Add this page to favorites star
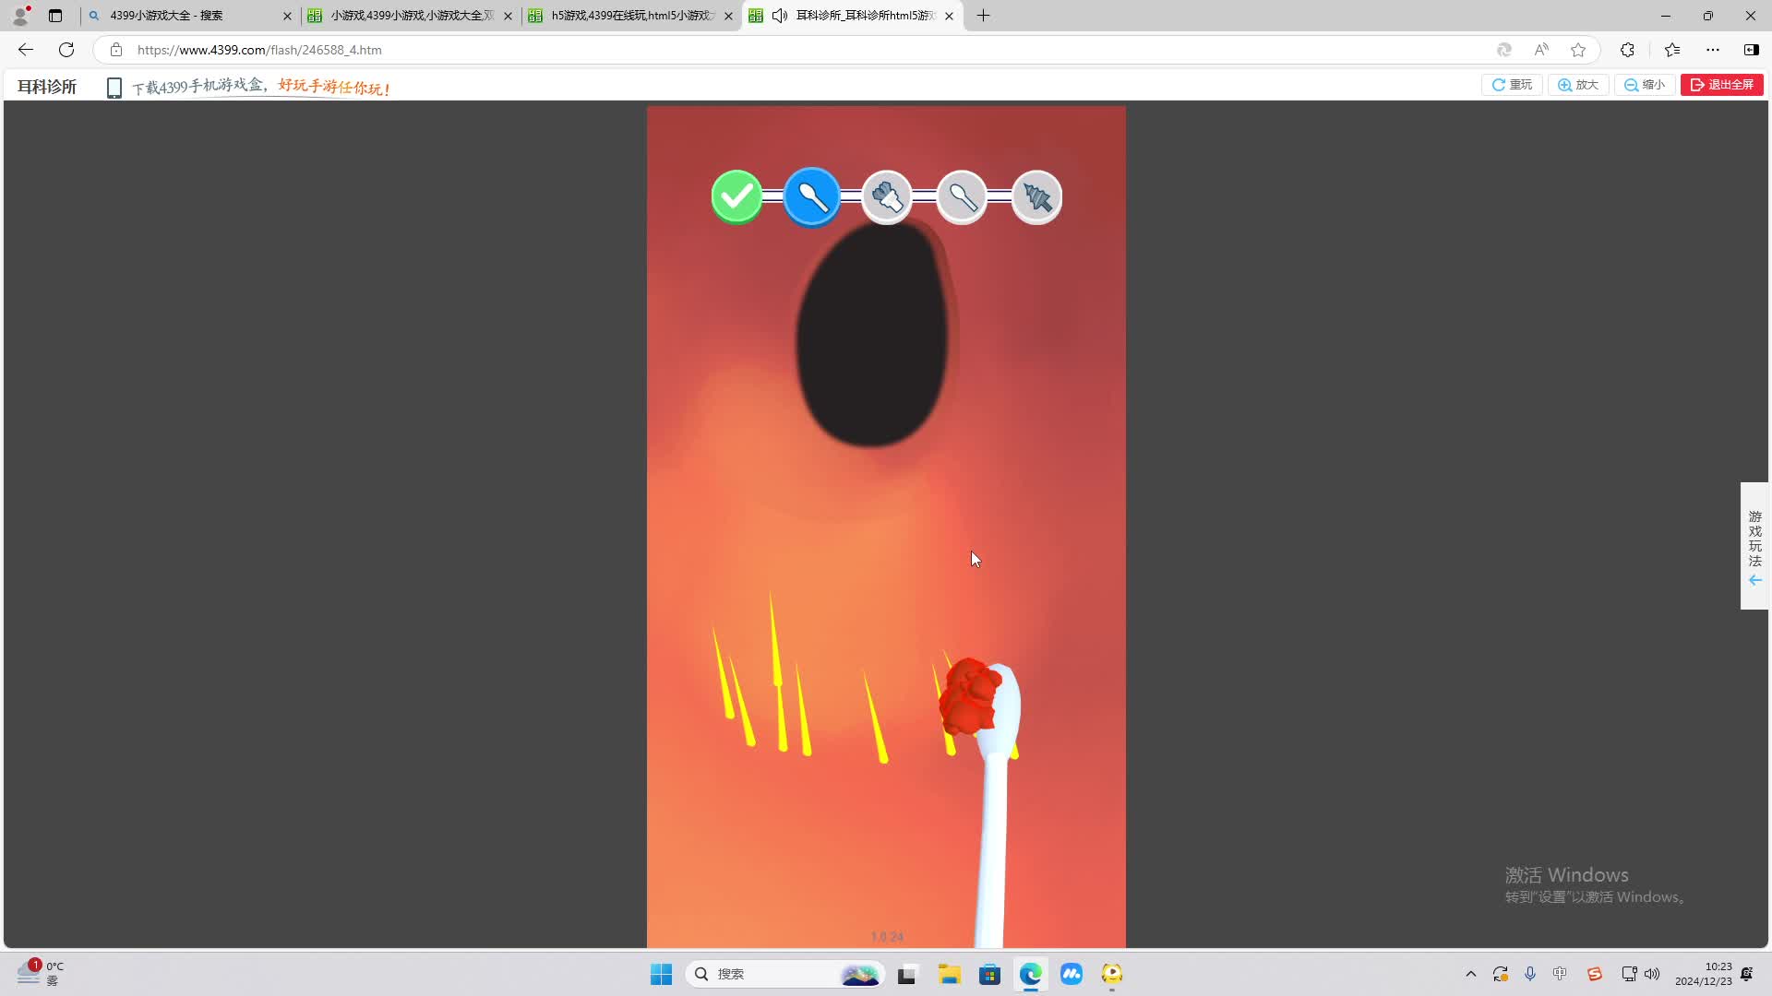Image resolution: width=1772 pixels, height=996 pixels. point(1578,50)
